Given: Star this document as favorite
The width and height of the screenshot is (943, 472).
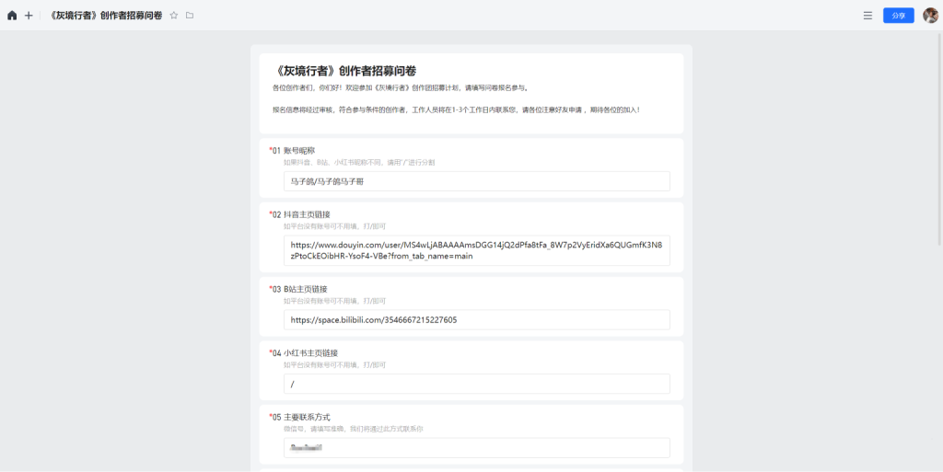Looking at the screenshot, I should (174, 16).
